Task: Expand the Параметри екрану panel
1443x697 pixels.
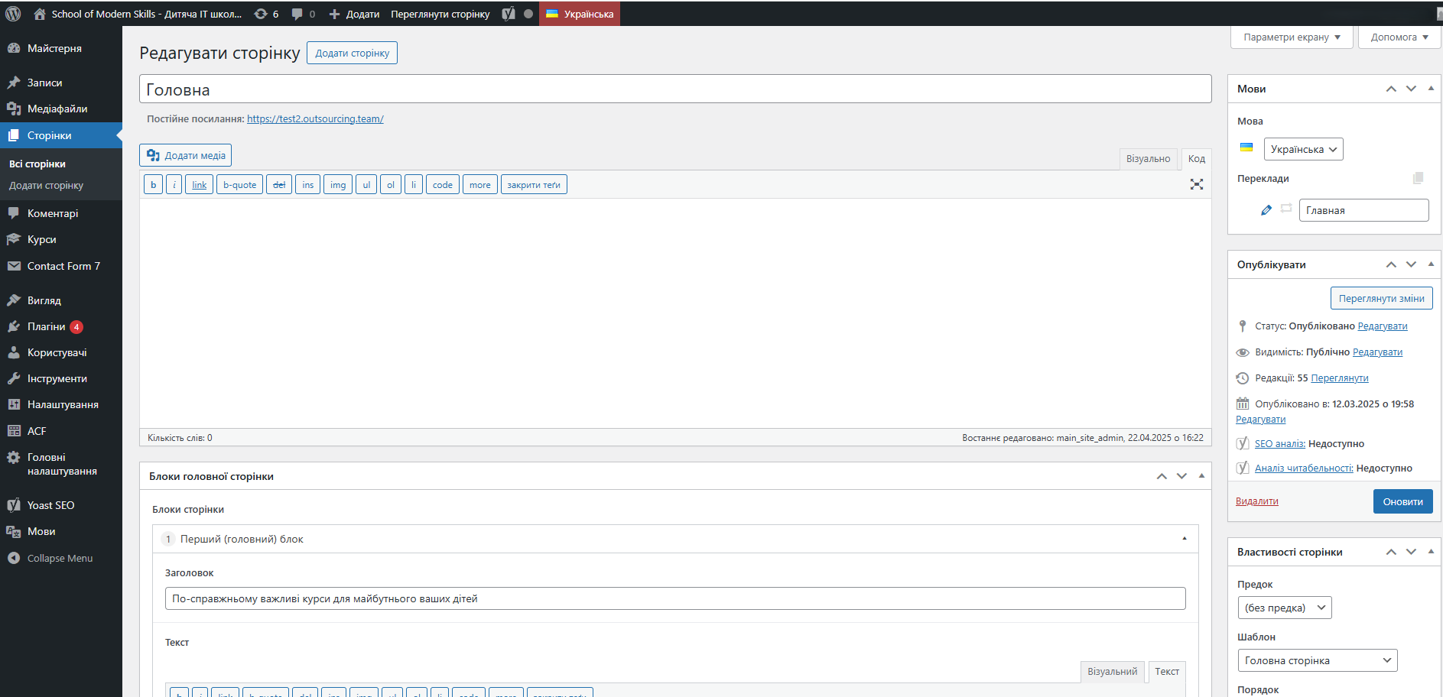Action: [x=1291, y=37]
